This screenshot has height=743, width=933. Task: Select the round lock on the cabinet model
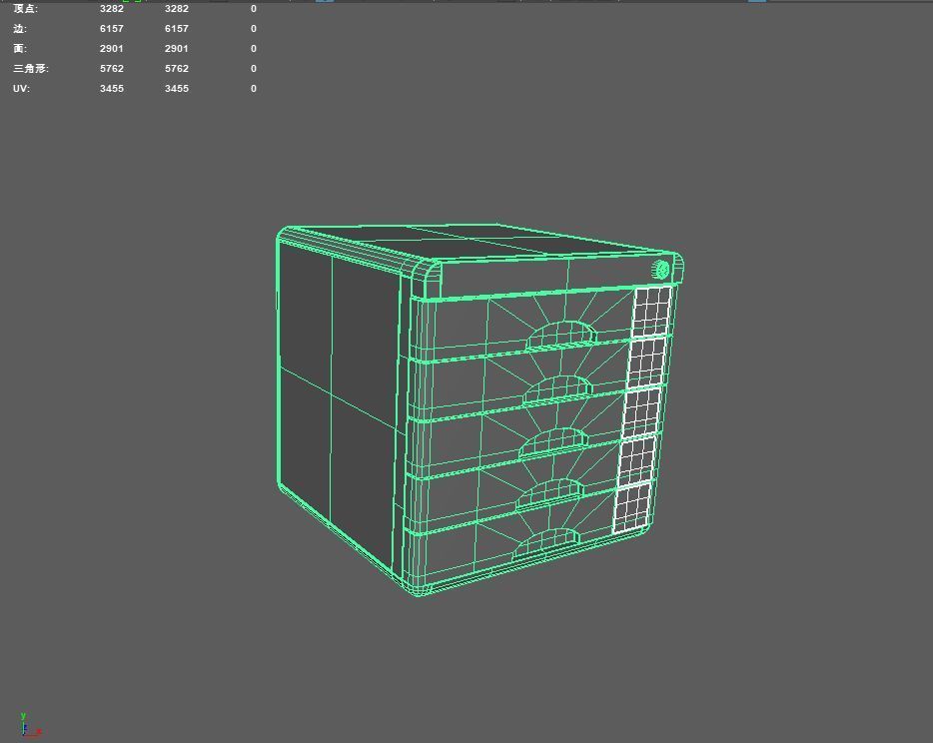(x=660, y=270)
